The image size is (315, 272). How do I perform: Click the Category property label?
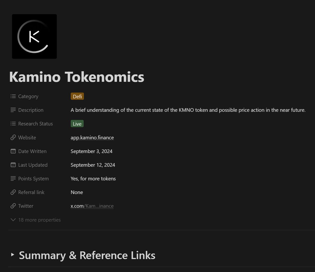(28, 96)
